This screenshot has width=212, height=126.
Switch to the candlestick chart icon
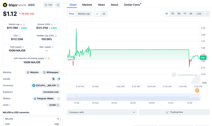[x=104, y=14]
